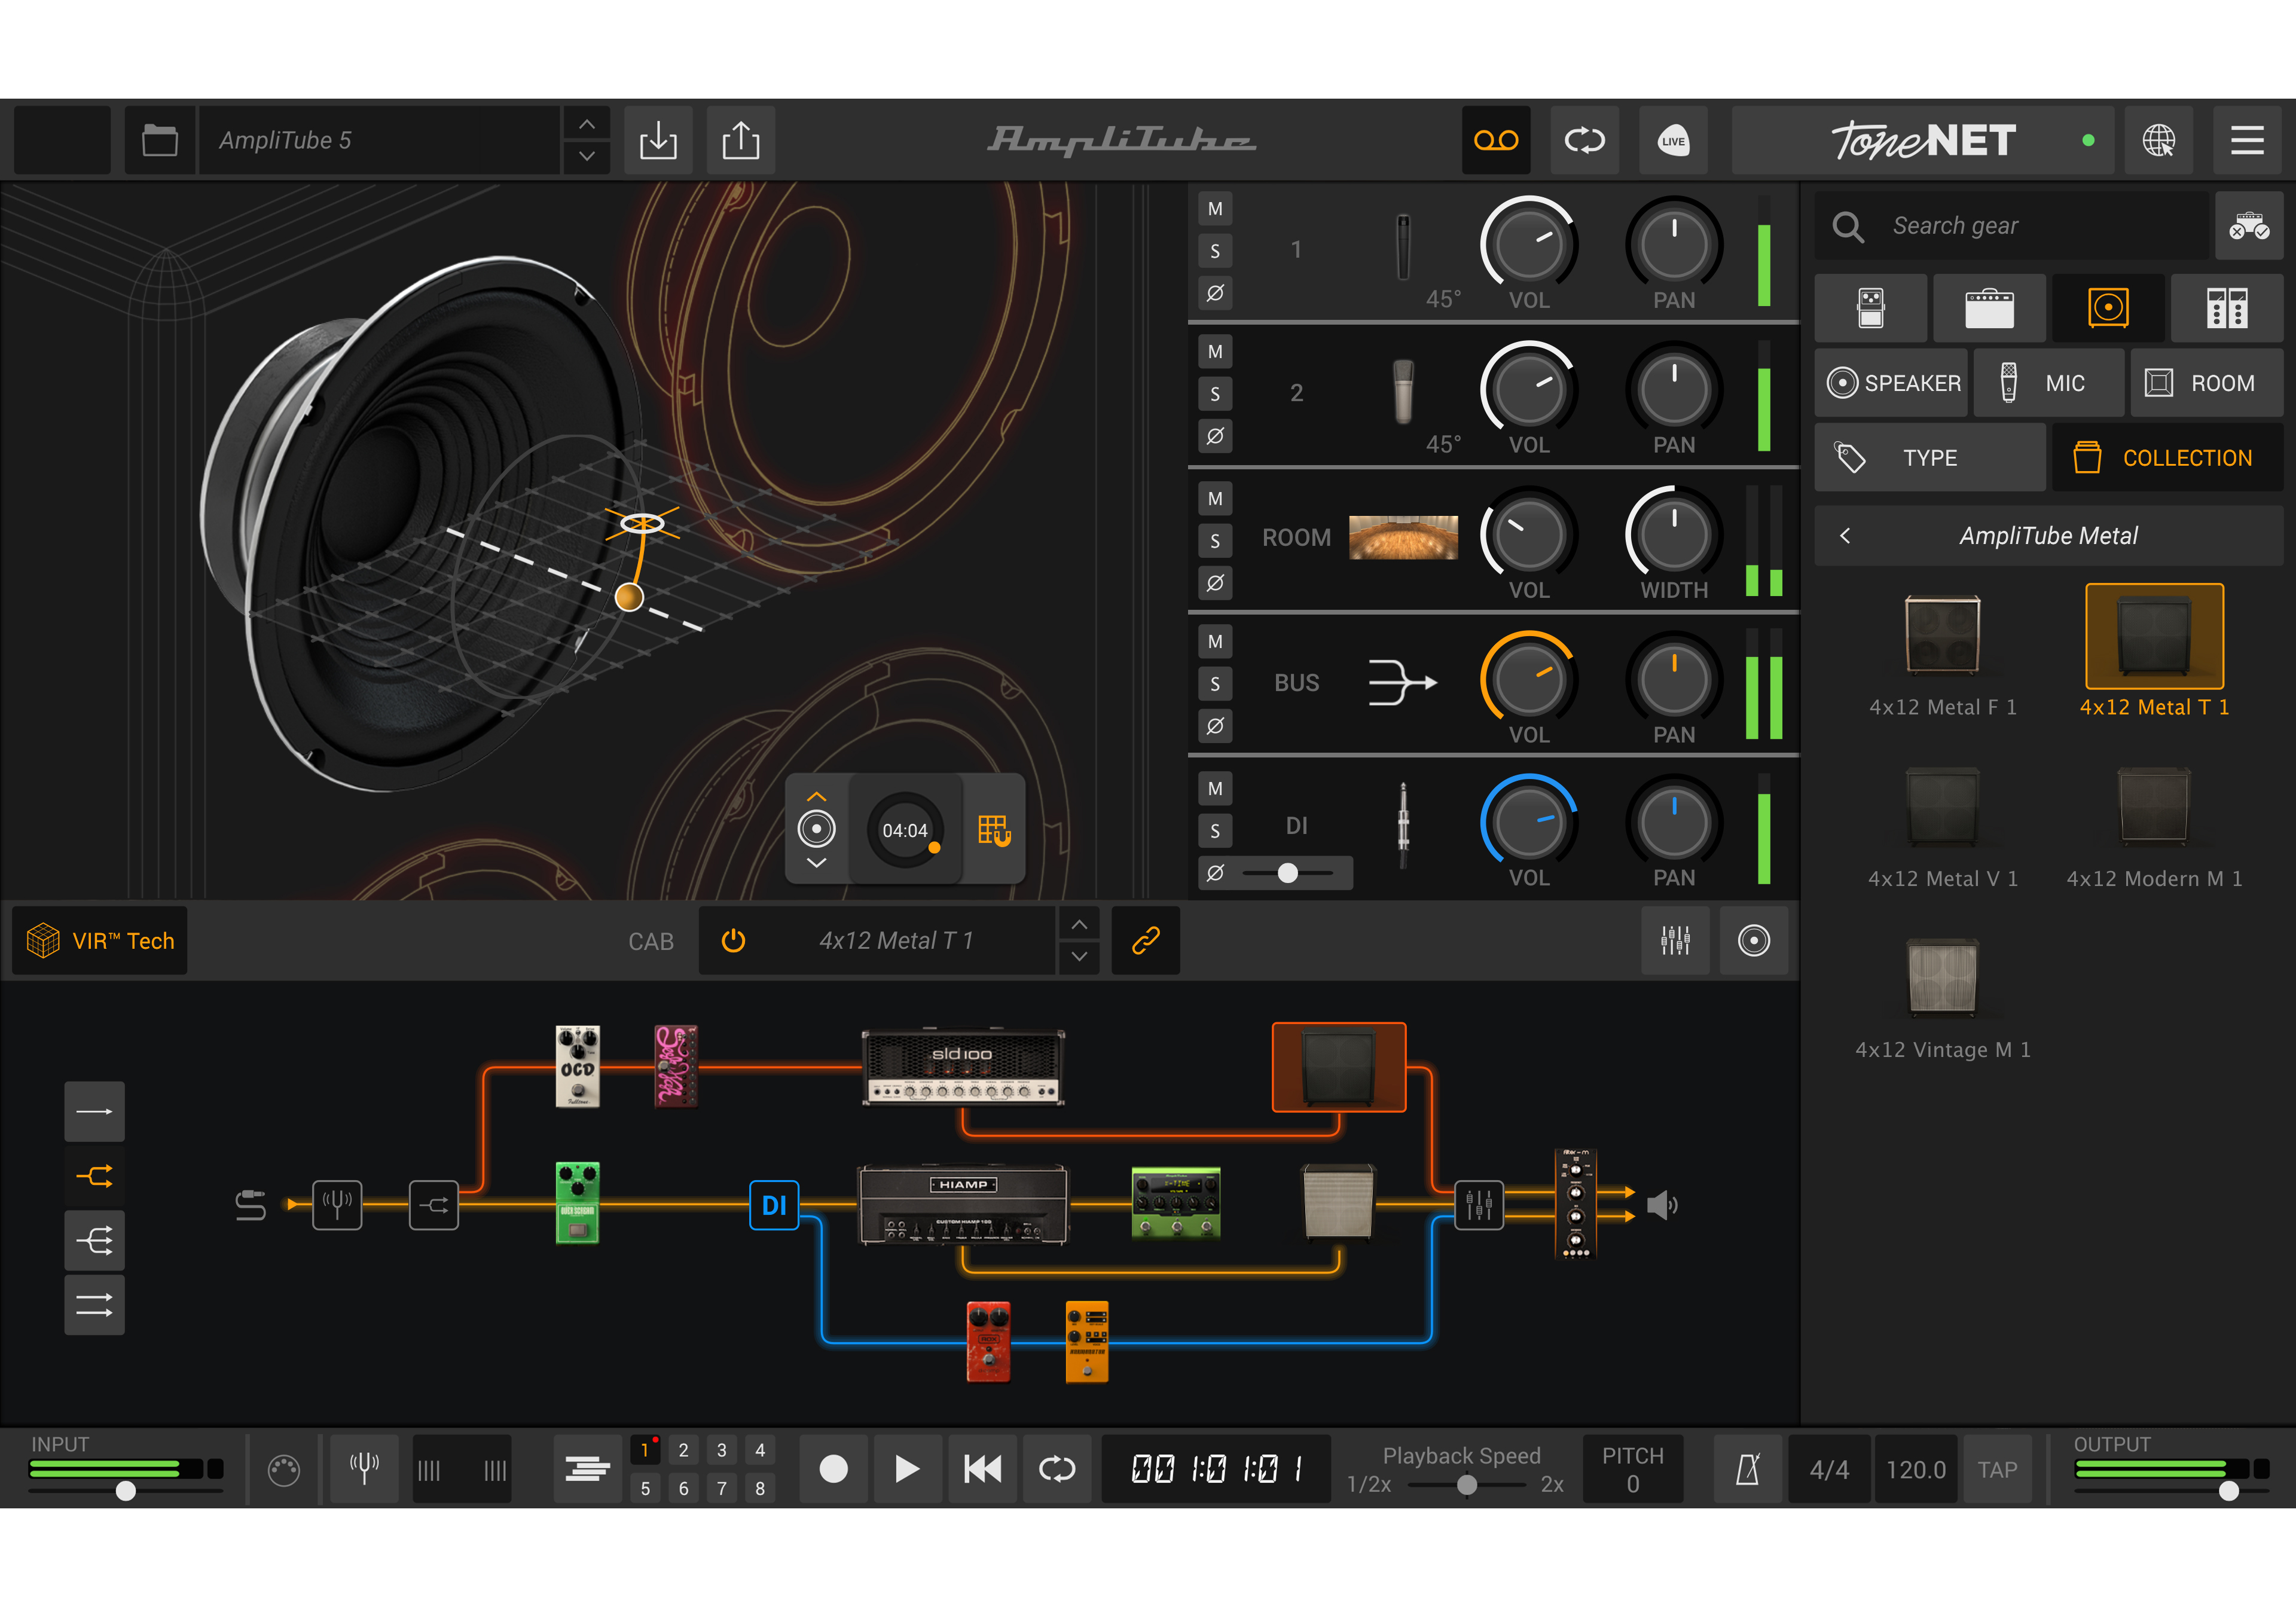
Task: Click the TAP tempo button
Action: tap(1997, 1469)
